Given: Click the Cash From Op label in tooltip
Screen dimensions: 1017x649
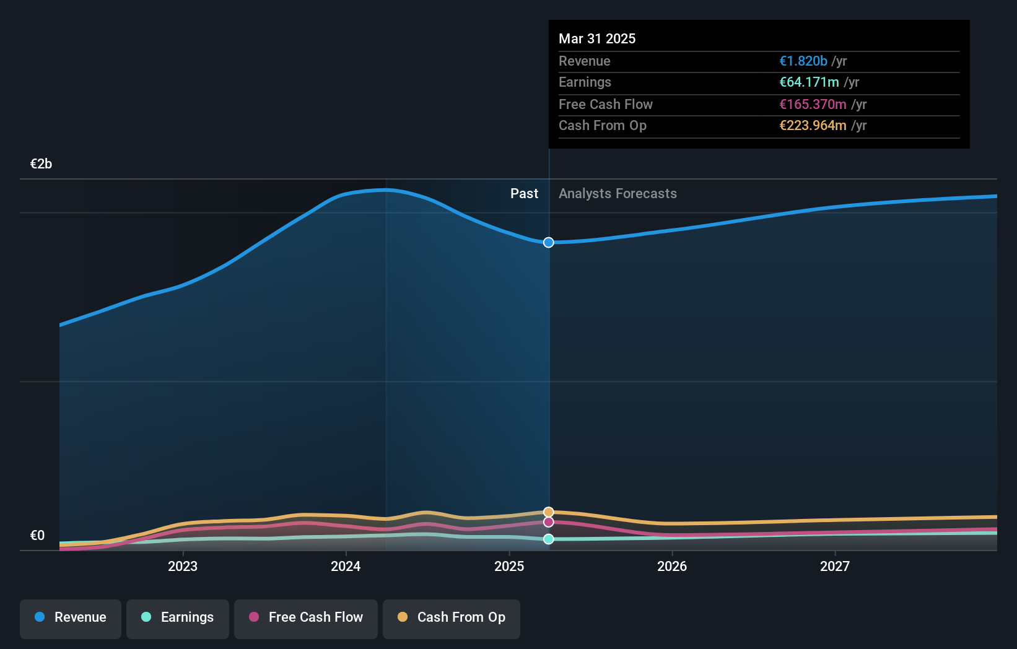Looking at the screenshot, I should pyautogui.click(x=603, y=125).
